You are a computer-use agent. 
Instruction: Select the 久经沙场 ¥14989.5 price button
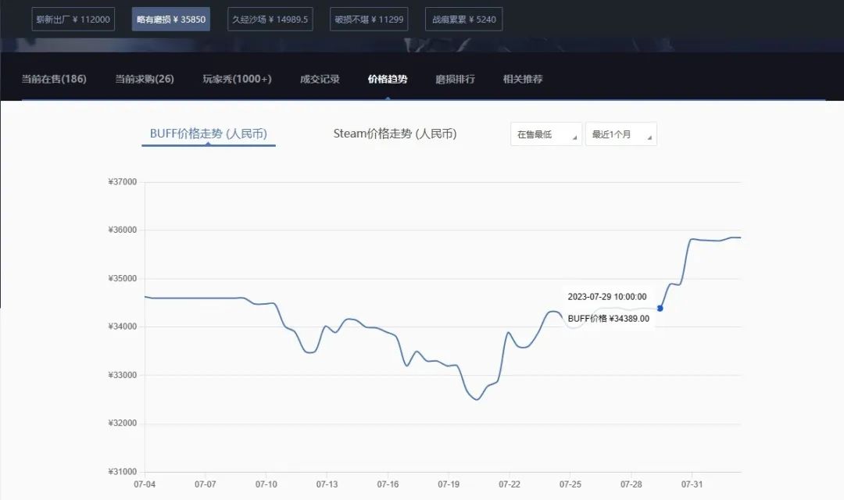click(x=270, y=19)
